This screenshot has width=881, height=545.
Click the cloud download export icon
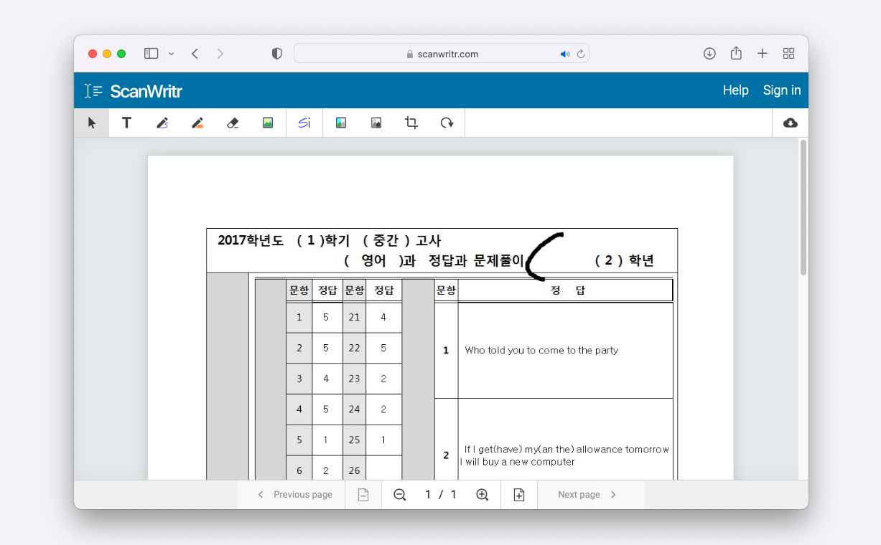[791, 123]
